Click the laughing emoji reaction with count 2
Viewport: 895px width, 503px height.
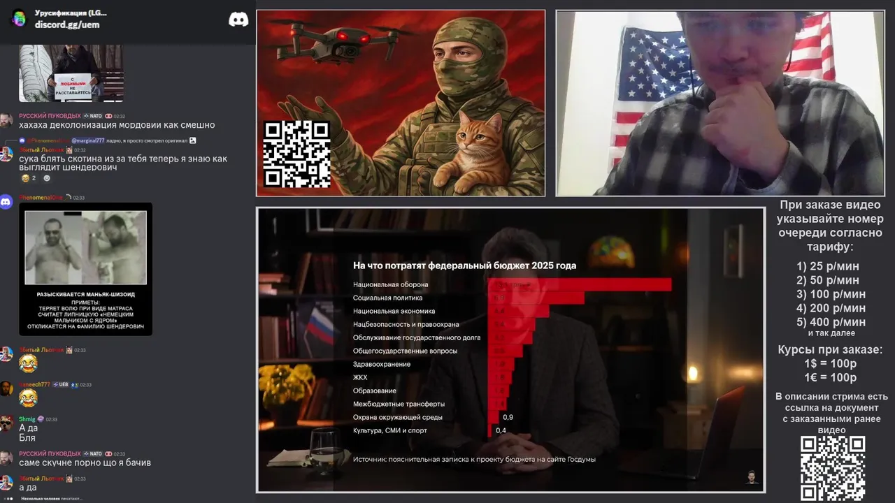coord(29,178)
